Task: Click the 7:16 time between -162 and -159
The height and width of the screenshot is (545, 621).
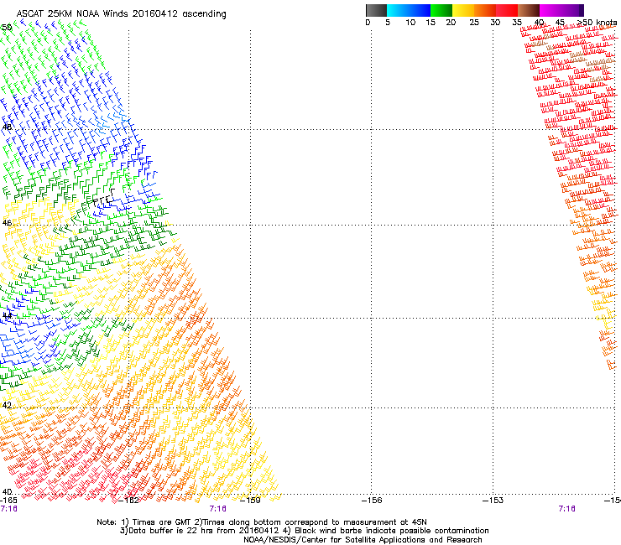Action: [218, 509]
